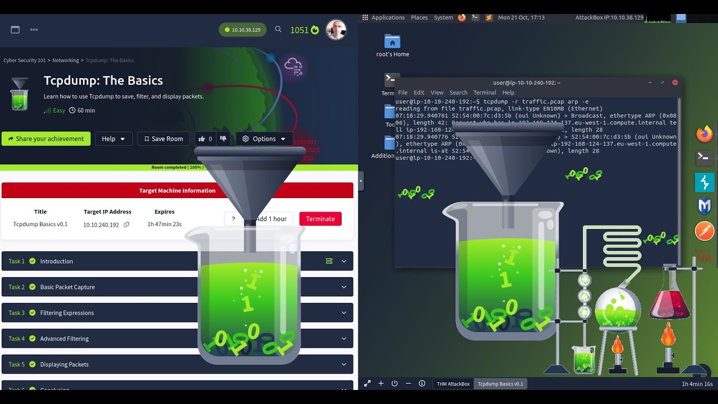
Task: Open the dashboard window icon in header
Action: coord(15,30)
